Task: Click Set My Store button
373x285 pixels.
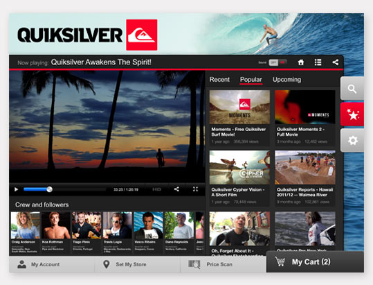Action: (138, 264)
